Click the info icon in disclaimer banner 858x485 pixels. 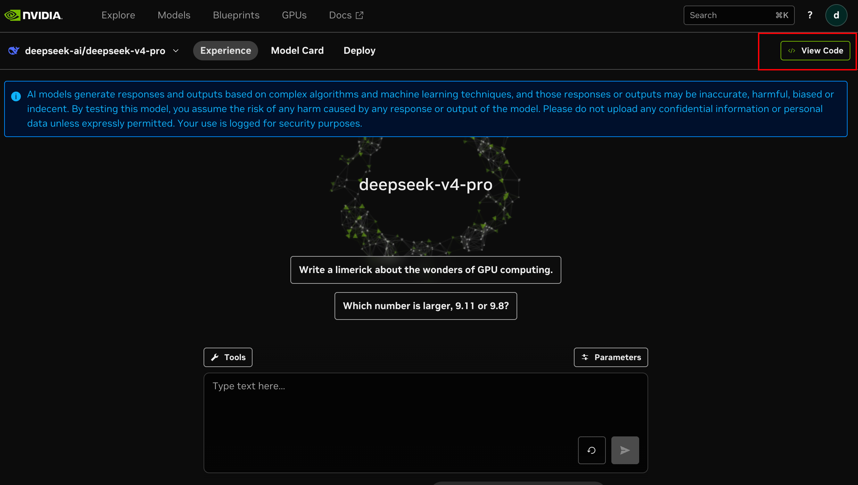tap(16, 96)
